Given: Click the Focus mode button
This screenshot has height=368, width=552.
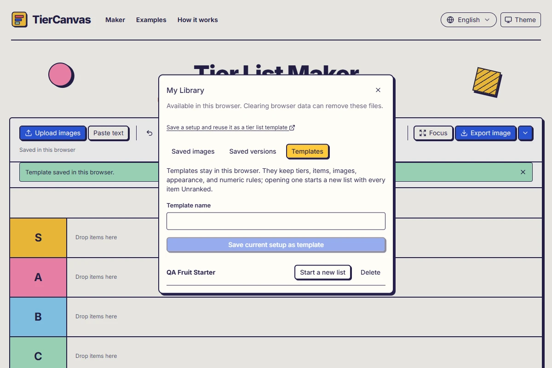Looking at the screenshot, I should (x=433, y=133).
